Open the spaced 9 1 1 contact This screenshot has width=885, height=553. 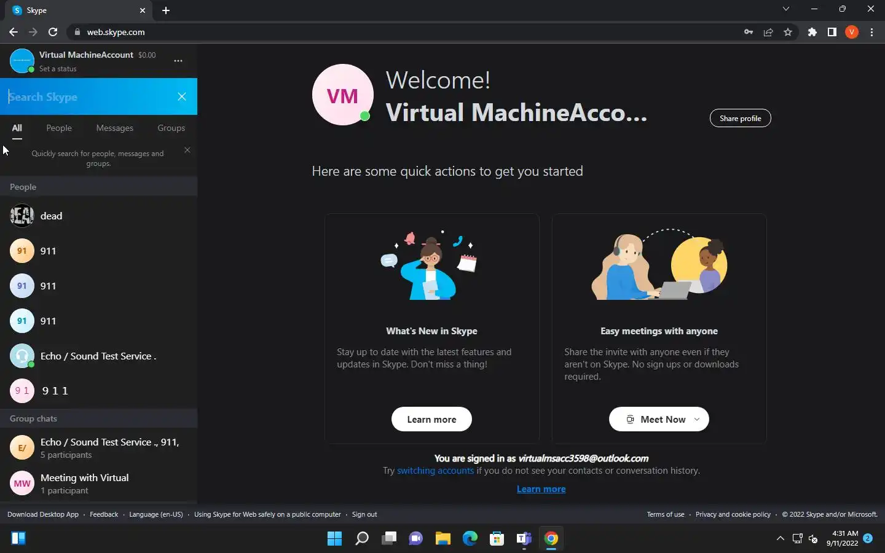point(98,391)
